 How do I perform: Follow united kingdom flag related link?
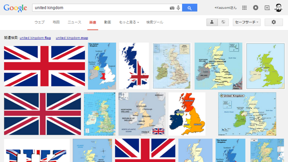coord(35,38)
